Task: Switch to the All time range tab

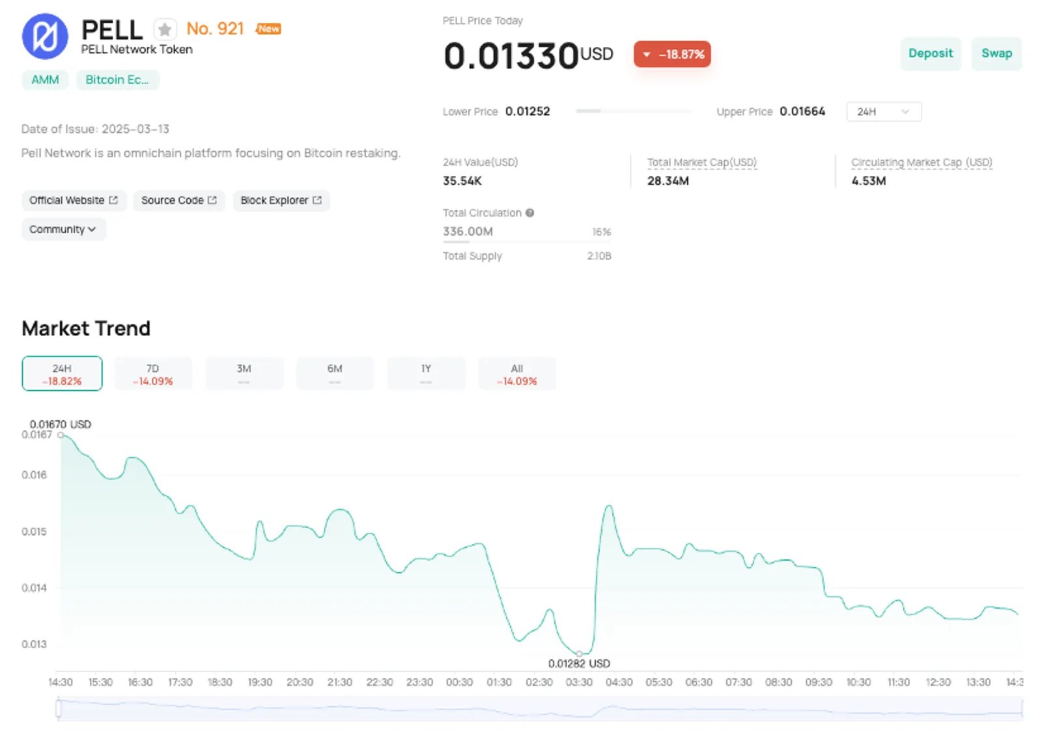Action: pyautogui.click(x=517, y=374)
